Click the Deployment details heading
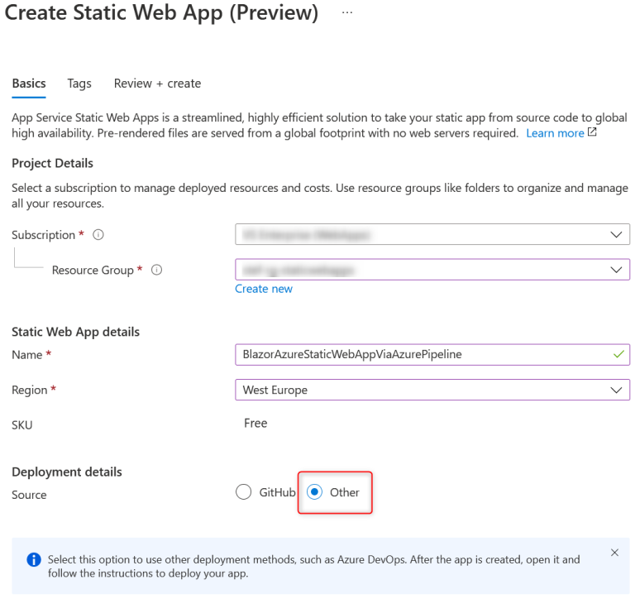This screenshot has height=599, width=635. (67, 472)
